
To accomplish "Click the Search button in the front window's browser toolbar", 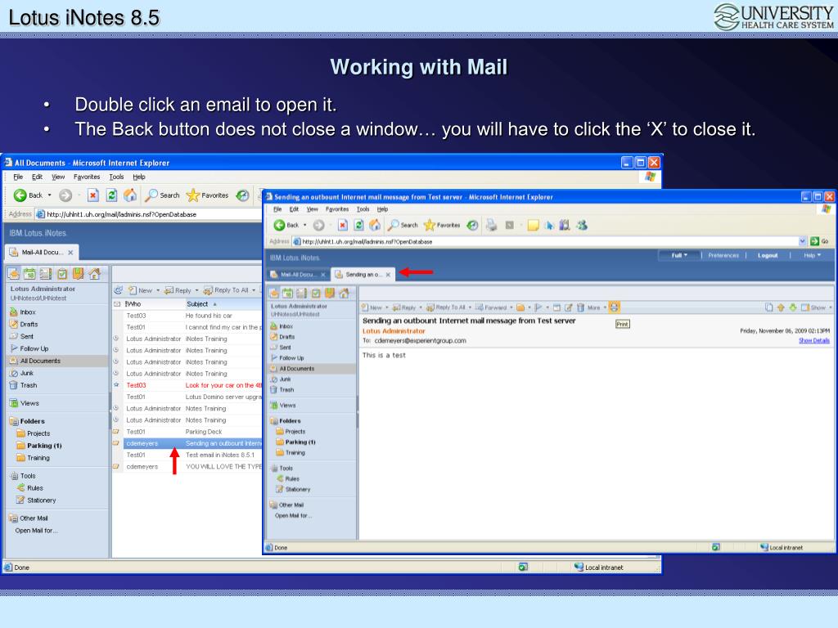I will pyautogui.click(x=403, y=226).
